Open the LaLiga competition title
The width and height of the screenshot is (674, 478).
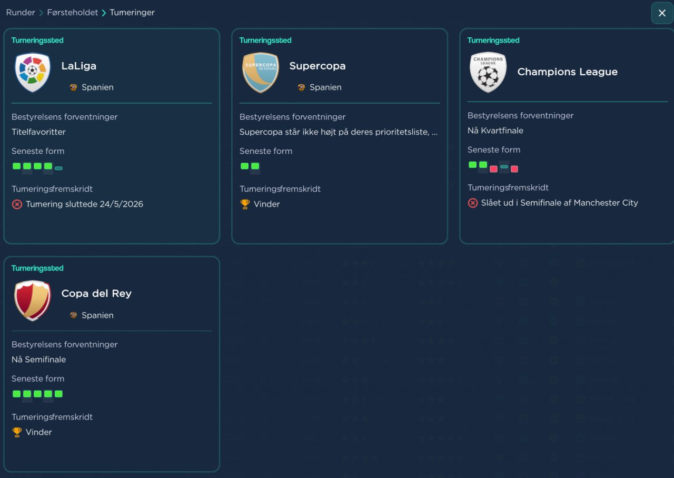pos(79,66)
